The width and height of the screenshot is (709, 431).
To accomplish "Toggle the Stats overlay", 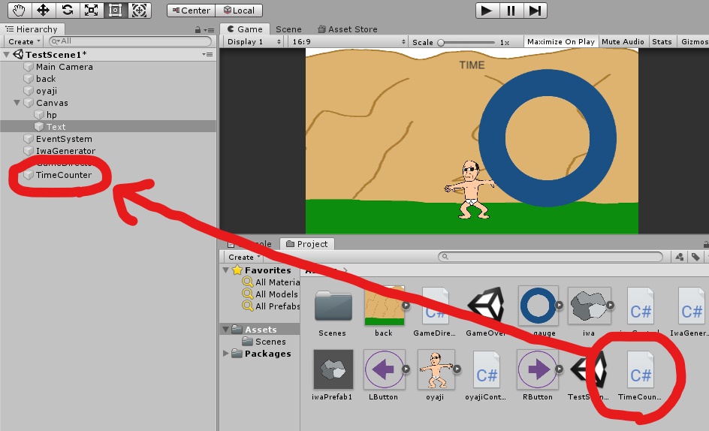I will point(662,41).
